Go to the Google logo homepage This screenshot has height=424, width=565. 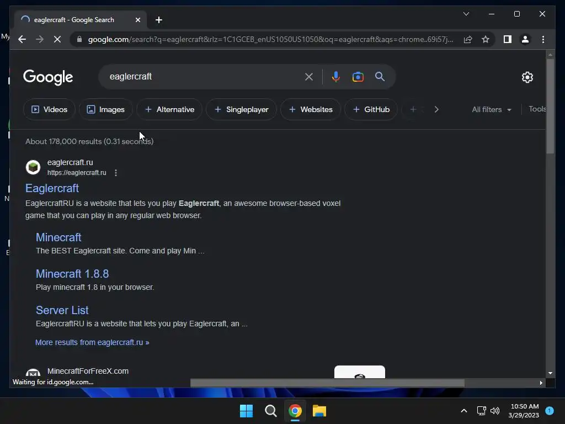[48, 77]
